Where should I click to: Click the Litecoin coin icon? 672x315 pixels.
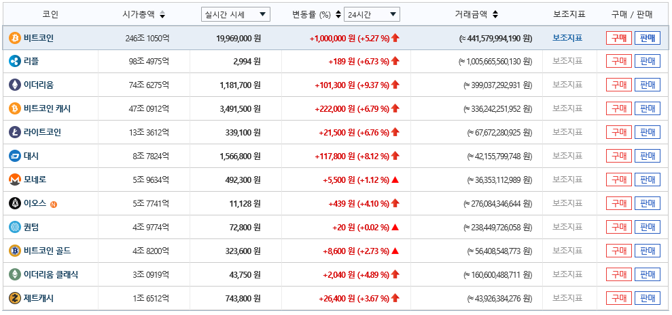[x=15, y=133]
